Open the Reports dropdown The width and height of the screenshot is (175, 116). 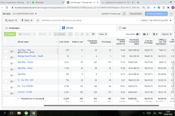coord(167,34)
